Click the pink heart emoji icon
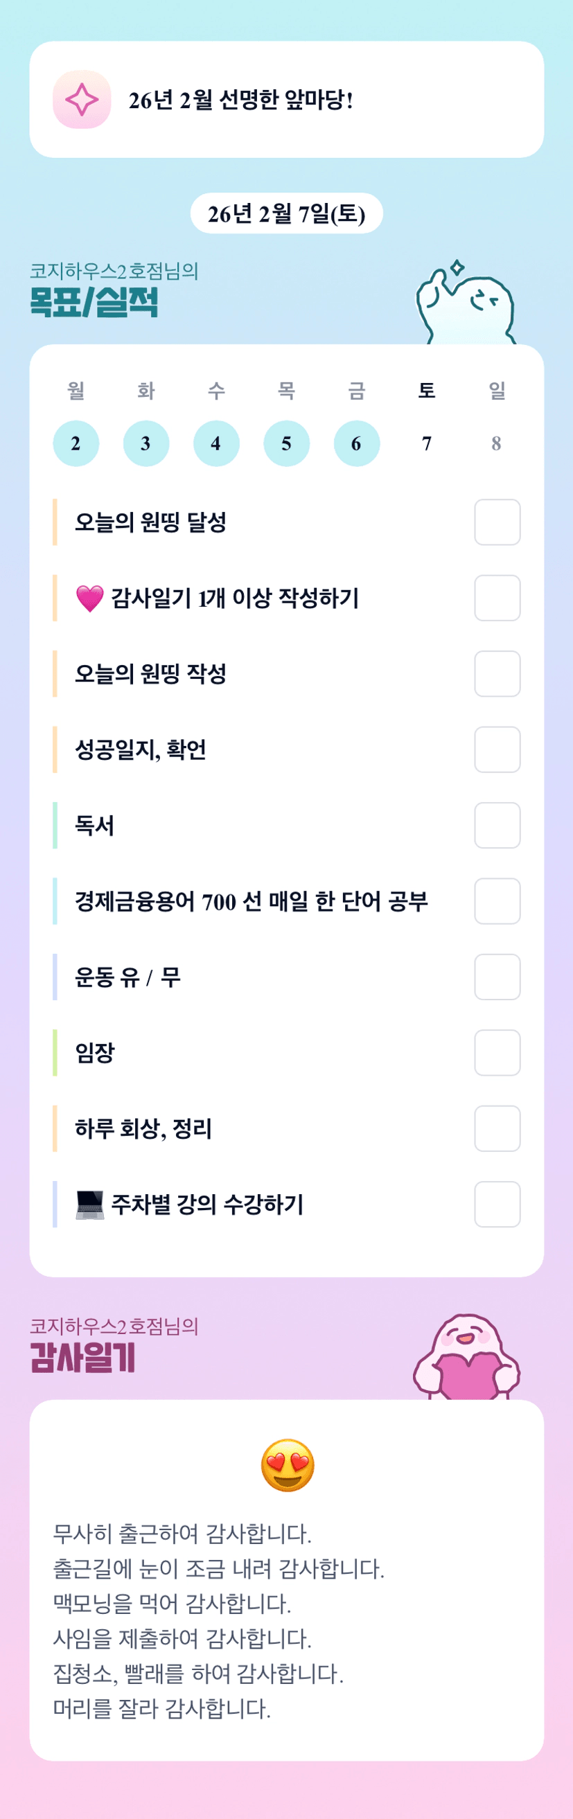The image size is (573, 1819). [x=90, y=598]
